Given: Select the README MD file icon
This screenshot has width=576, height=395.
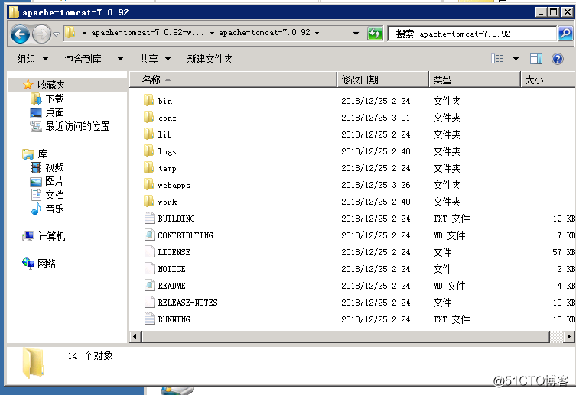Looking at the screenshot, I should point(149,285).
